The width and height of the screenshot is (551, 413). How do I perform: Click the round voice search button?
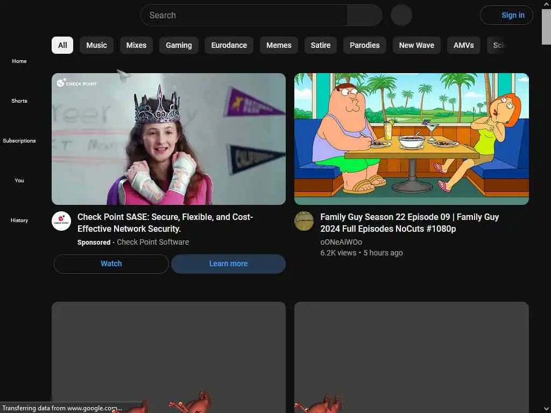[401, 15]
